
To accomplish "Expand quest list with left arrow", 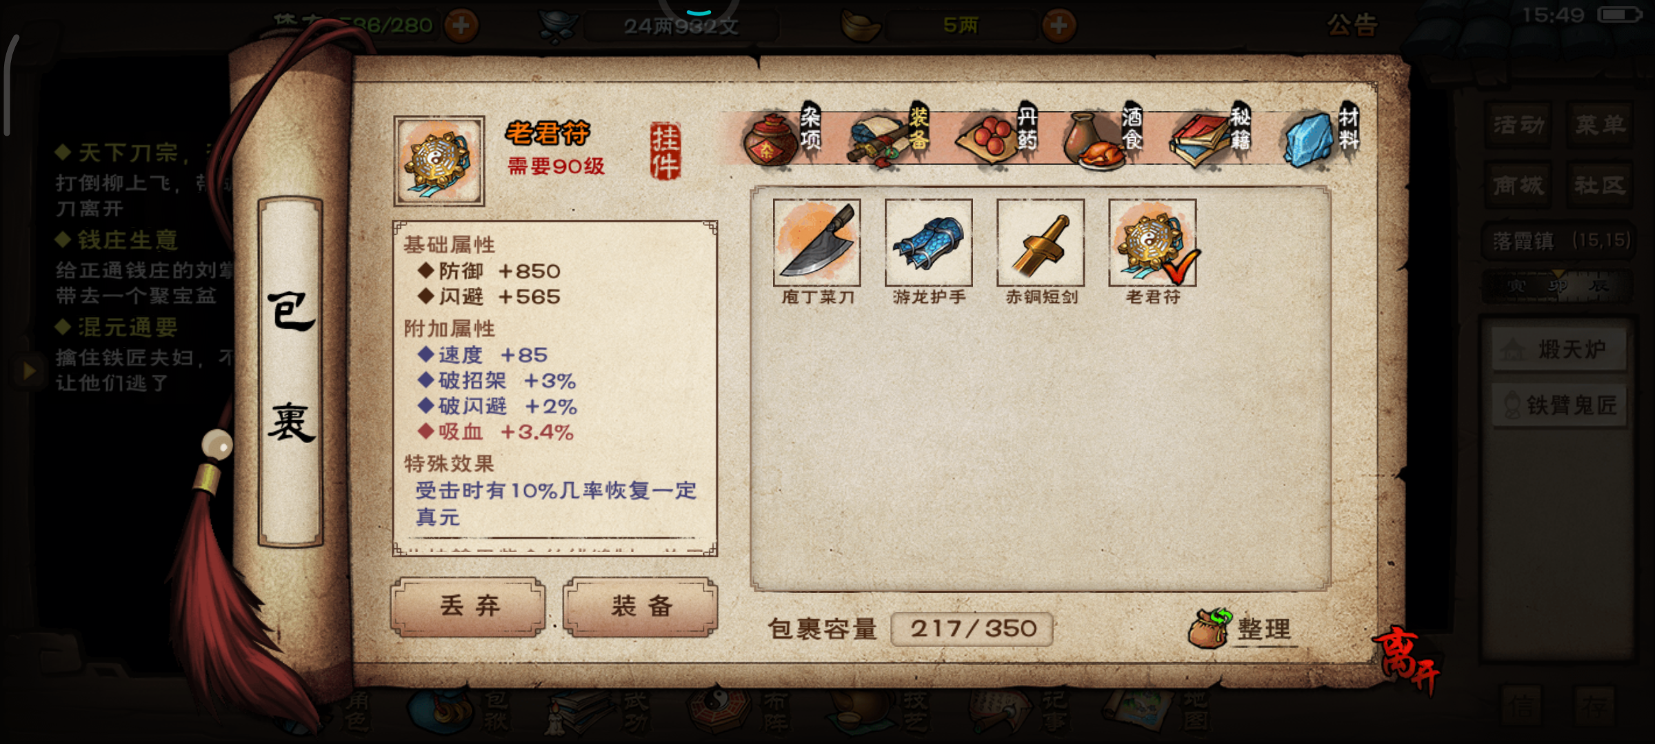I will (28, 371).
